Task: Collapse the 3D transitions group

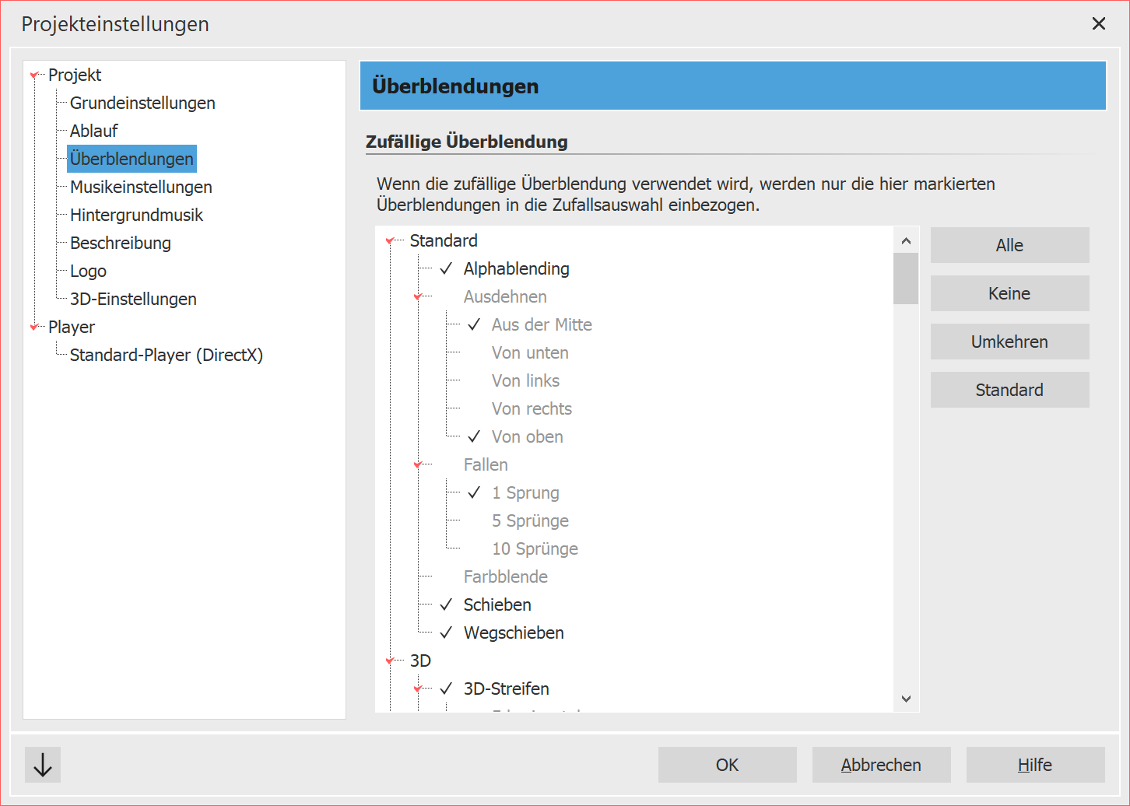Action: tap(390, 661)
